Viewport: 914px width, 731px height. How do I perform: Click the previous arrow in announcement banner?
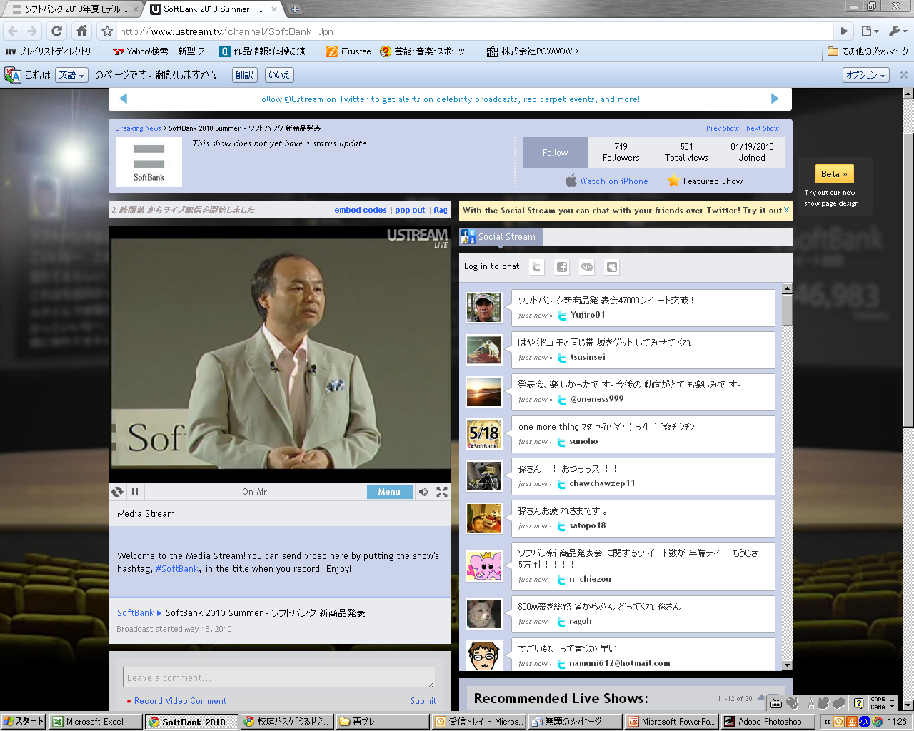tap(123, 99)
